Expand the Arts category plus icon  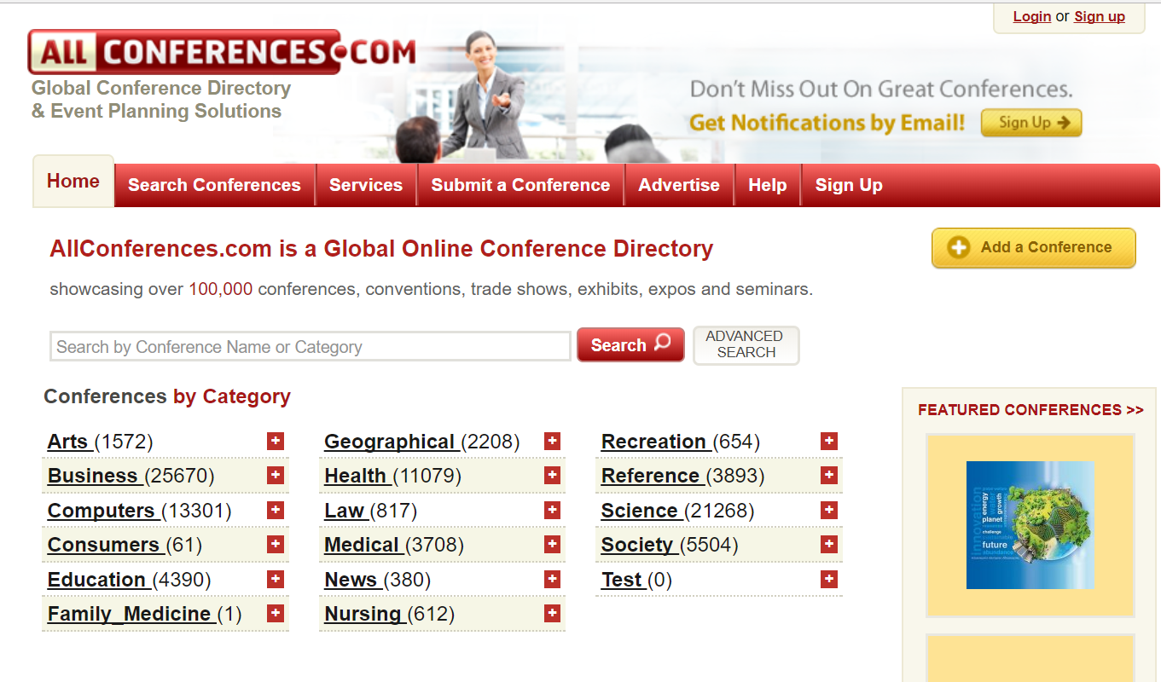276,441
